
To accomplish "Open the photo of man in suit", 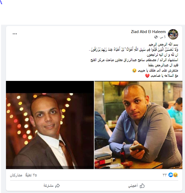I will [x=50, y=125].
